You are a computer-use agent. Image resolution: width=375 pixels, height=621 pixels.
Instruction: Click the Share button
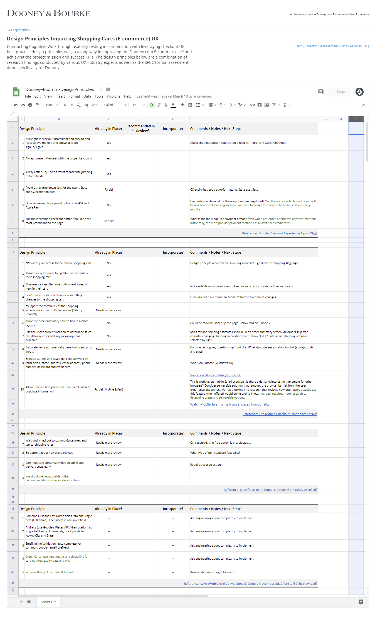pyautogui.click(x=339, y=92)
